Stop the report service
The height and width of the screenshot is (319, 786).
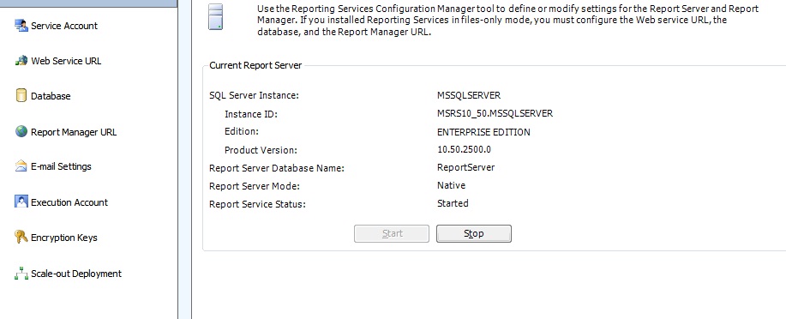(x=474, y=234)
